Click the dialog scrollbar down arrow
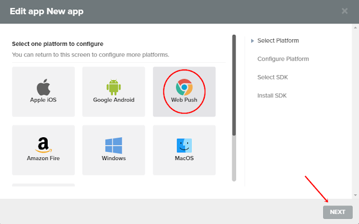Viewport: 359px width, 224px height. pos(355,195)
